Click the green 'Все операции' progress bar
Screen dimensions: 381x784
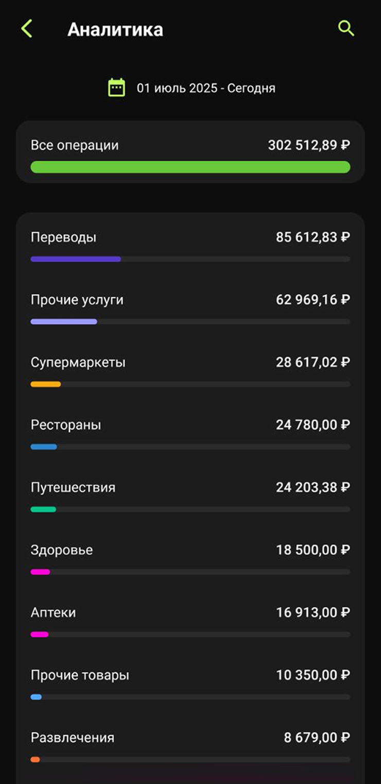click(190, 167)
